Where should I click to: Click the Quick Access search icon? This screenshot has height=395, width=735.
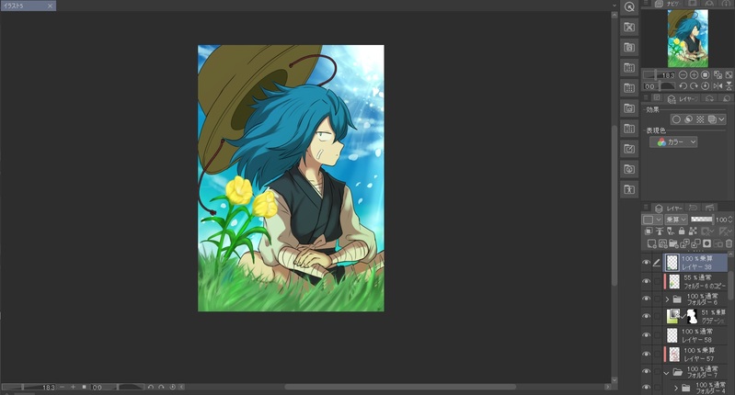click(629, 6)
